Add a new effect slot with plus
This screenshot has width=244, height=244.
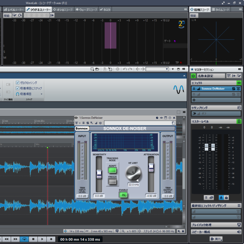click(x=194, y=100)
